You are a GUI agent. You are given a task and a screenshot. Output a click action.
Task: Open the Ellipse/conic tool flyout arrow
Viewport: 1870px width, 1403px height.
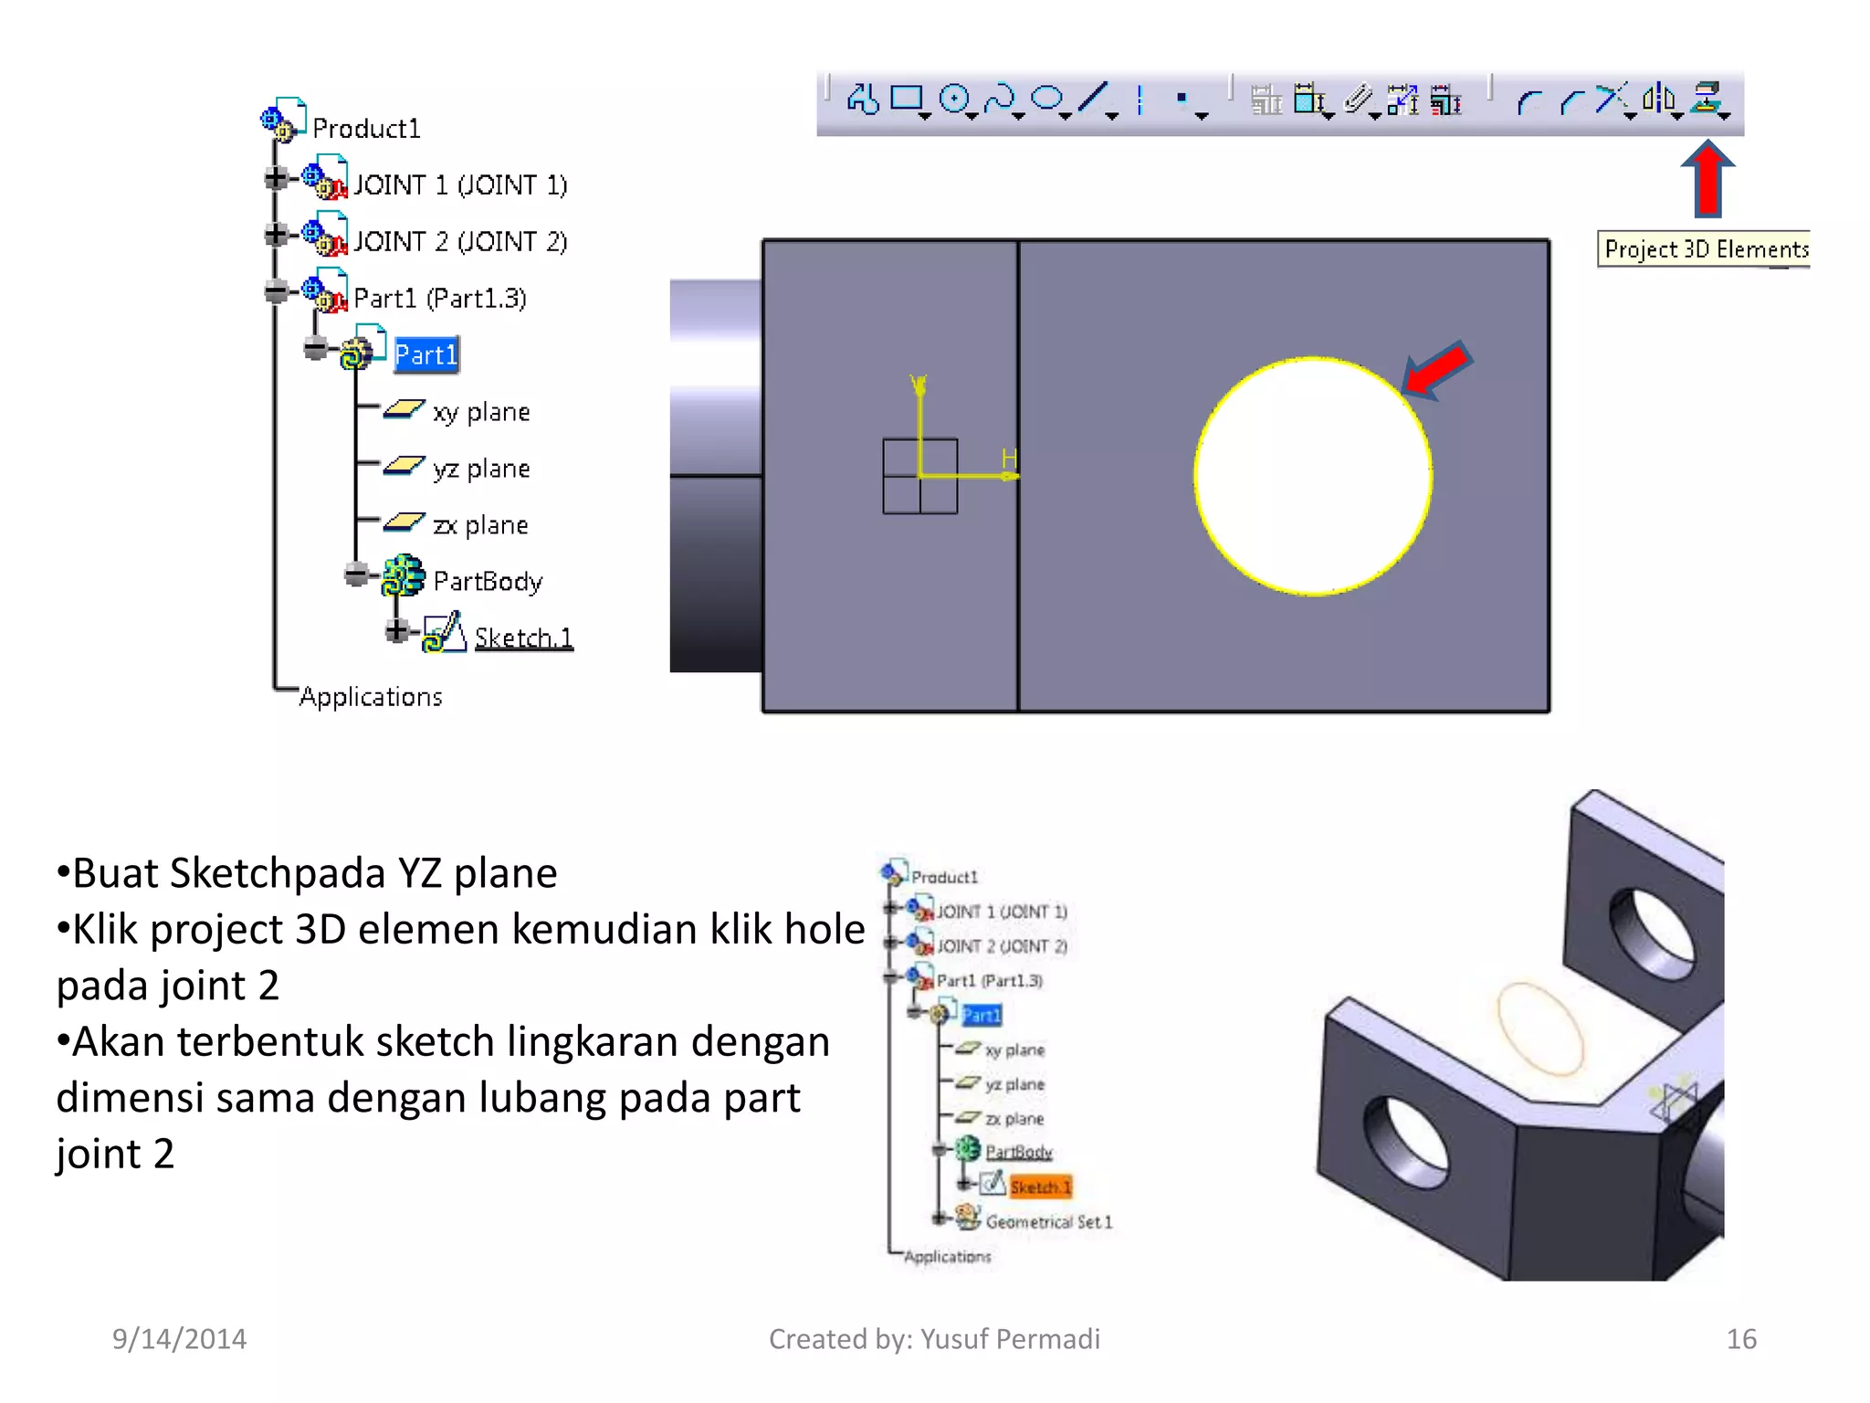point(1065,117)
